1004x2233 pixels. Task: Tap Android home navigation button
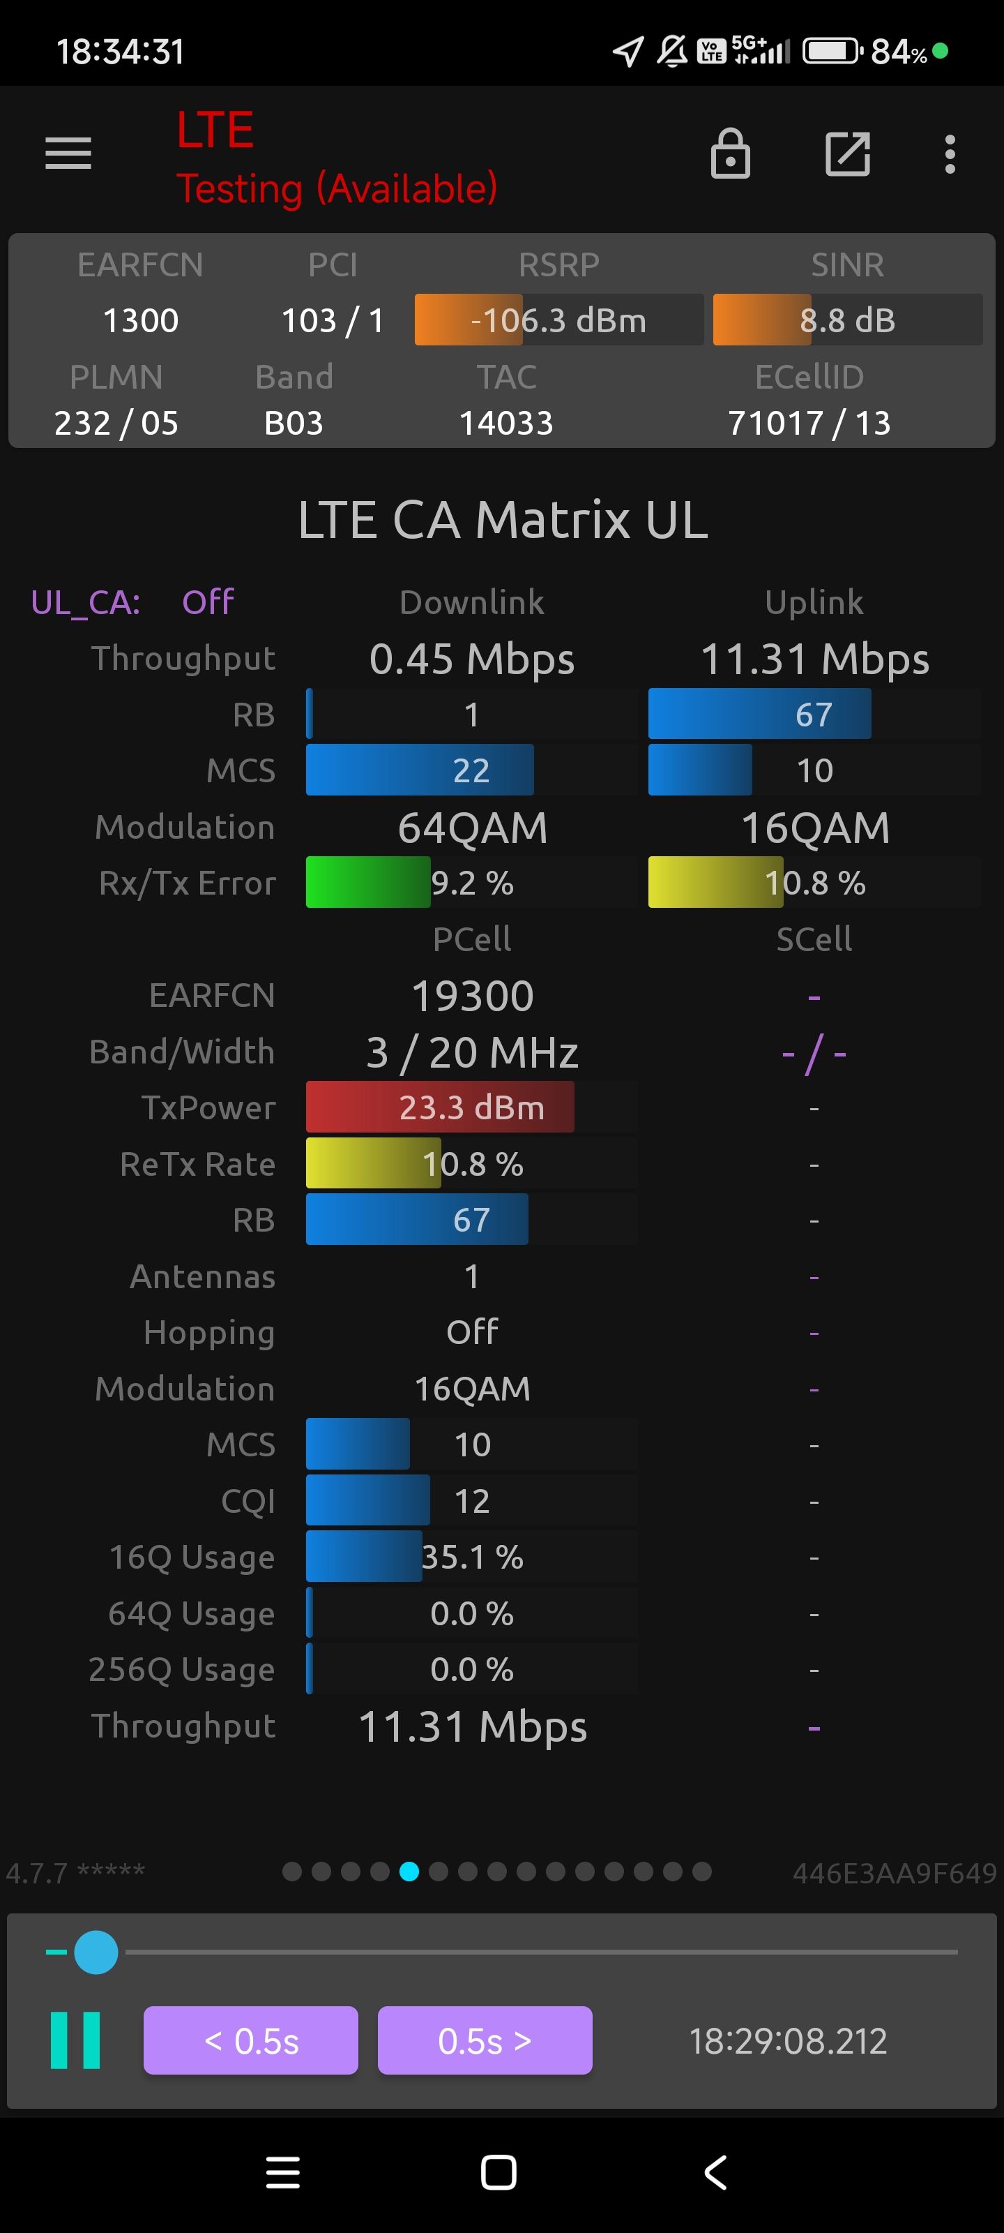pos(498,2172)
